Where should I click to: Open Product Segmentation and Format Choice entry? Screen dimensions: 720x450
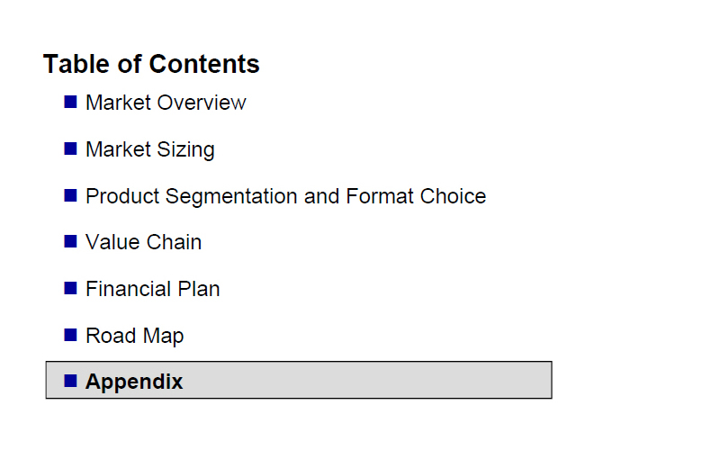tap(285, 196)
